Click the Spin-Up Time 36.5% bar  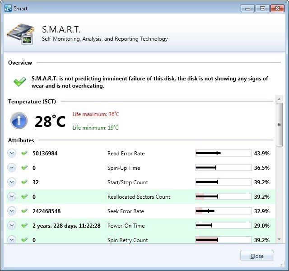(x=224, y=168)
